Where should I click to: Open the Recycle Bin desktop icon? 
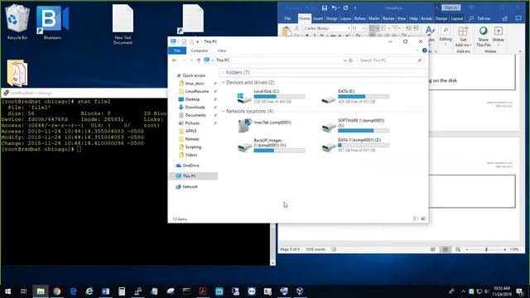tap(17, 22)
